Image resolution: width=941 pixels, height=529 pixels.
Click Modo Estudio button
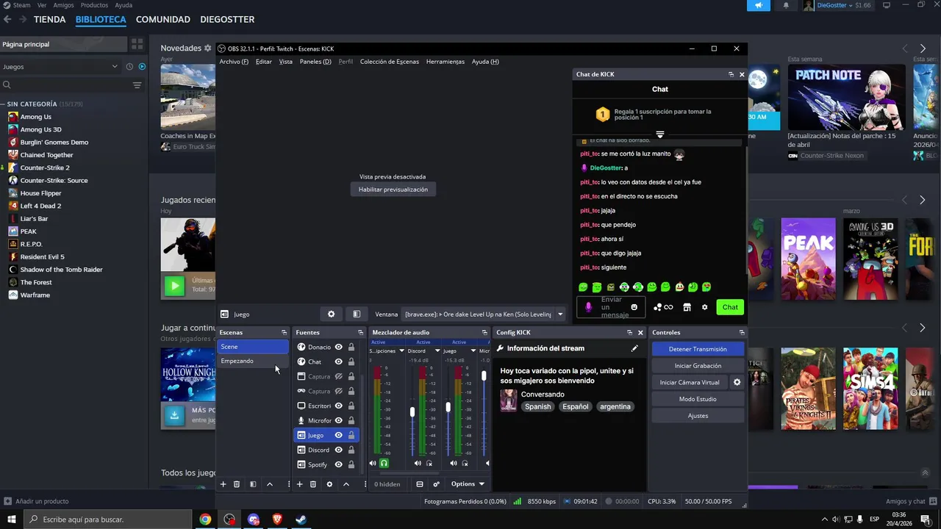click(698, 399)
